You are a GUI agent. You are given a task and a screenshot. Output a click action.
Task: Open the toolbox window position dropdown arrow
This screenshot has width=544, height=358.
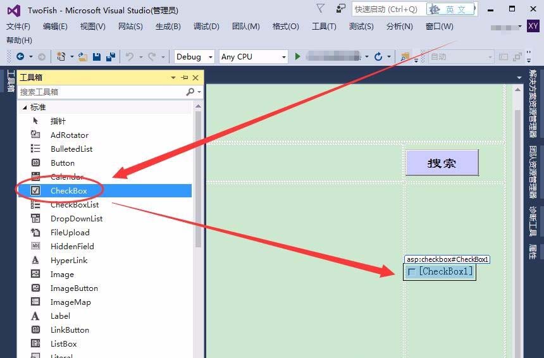point(173,78)
